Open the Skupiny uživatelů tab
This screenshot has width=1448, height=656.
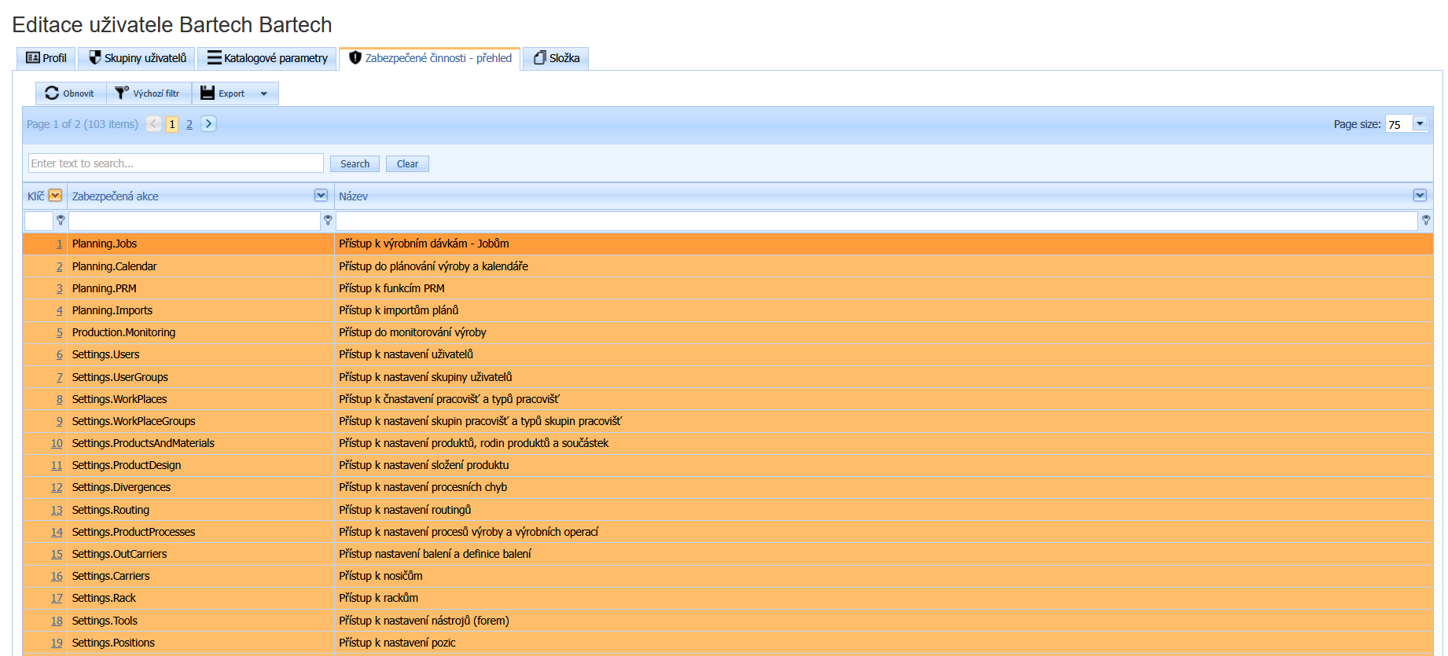point(138,58)
